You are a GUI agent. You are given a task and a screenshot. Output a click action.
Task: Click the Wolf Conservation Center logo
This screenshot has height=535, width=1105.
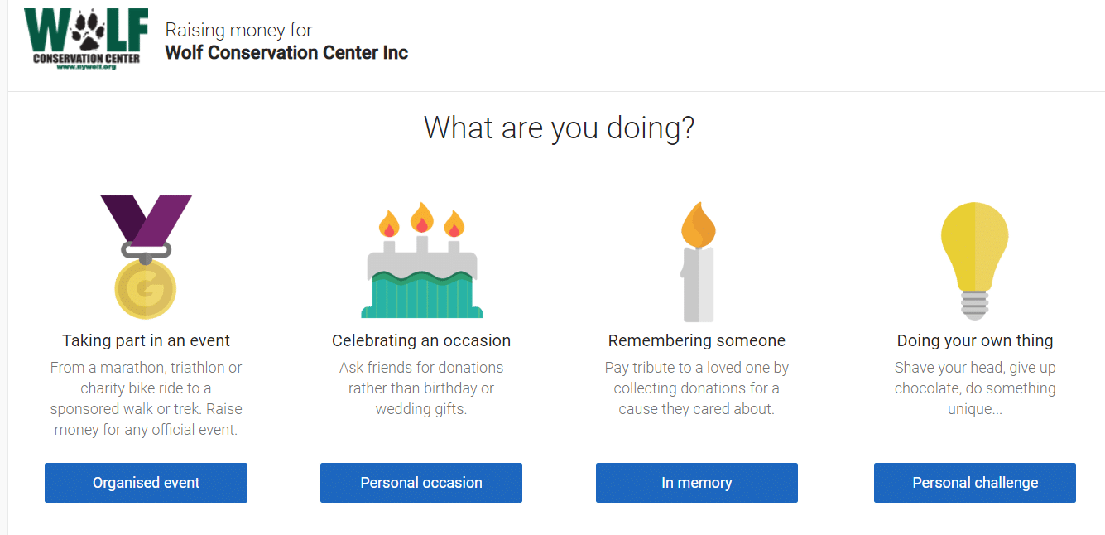click(x=86, y=40)
